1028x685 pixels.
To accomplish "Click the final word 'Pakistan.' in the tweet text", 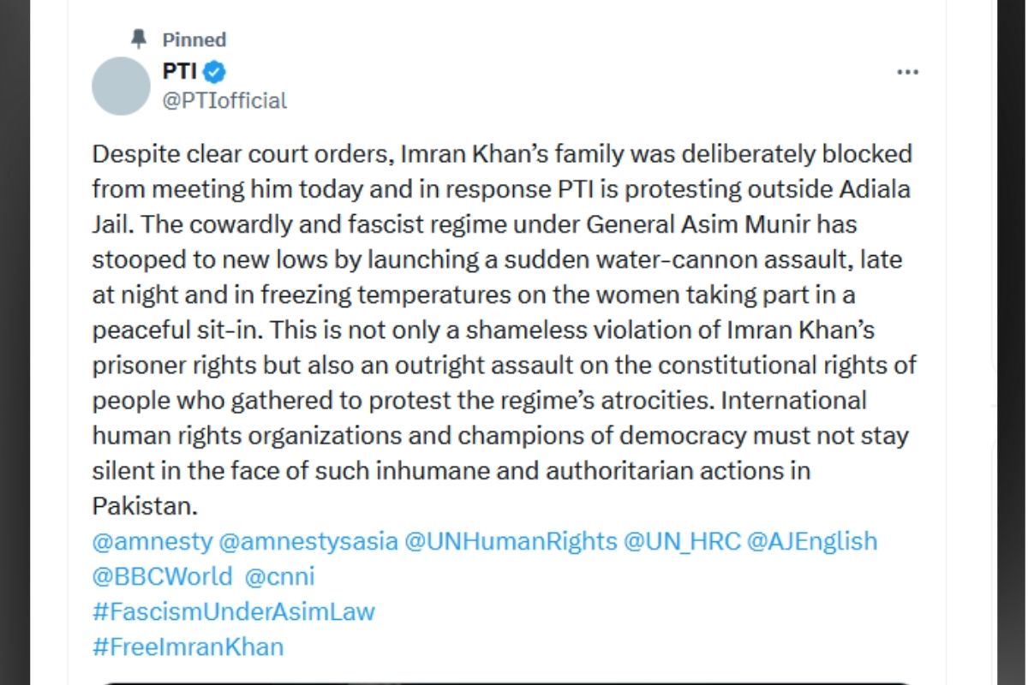I will pyautogui.click(x=144, y=506).
